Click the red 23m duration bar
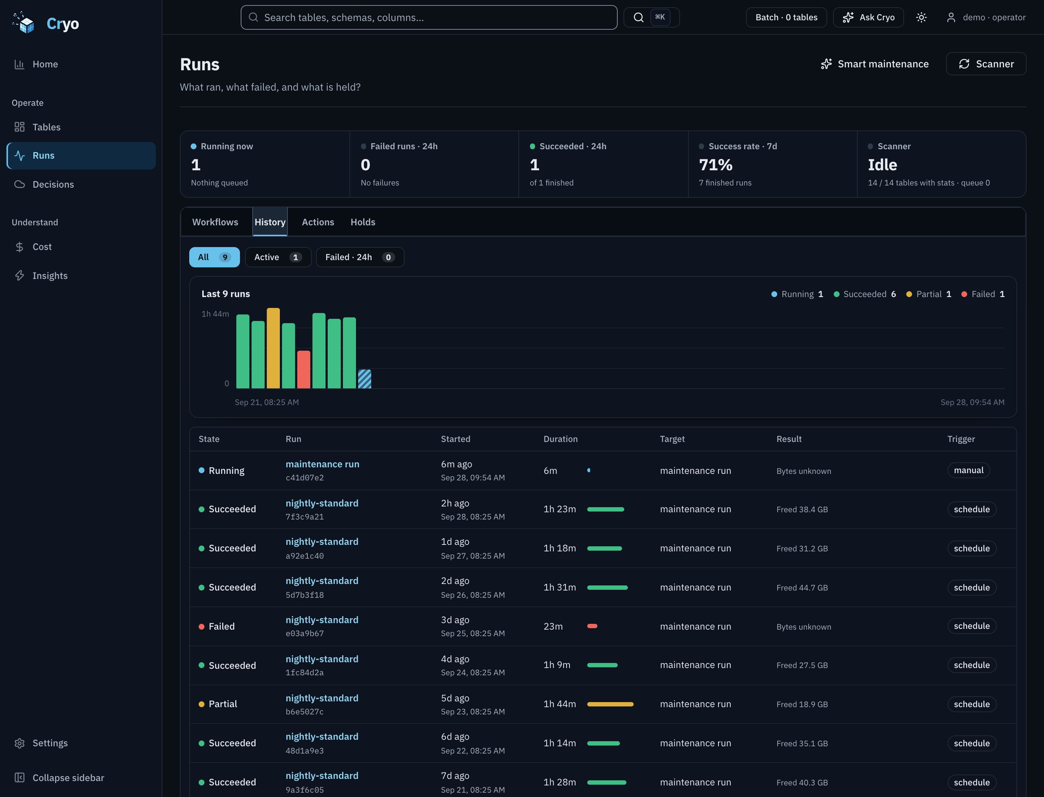This screenshot has height=797, width=1044. [592, 626]
